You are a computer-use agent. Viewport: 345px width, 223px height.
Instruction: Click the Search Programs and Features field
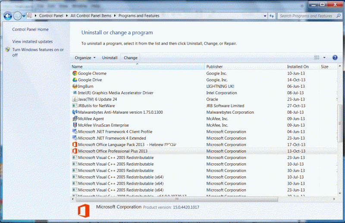click(x=305, y=16)
